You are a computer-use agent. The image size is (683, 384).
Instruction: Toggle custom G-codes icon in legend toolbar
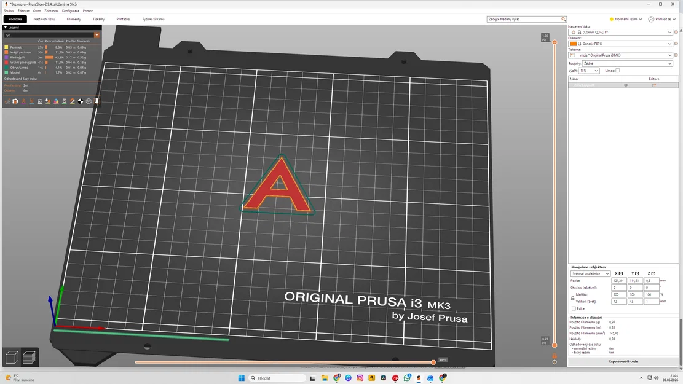pyautogui.click(x=73, y=101)
